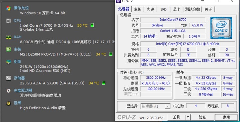Click the CPU chip icon in Speccy
Screen dimensions: 240x122
click(9, 21)
